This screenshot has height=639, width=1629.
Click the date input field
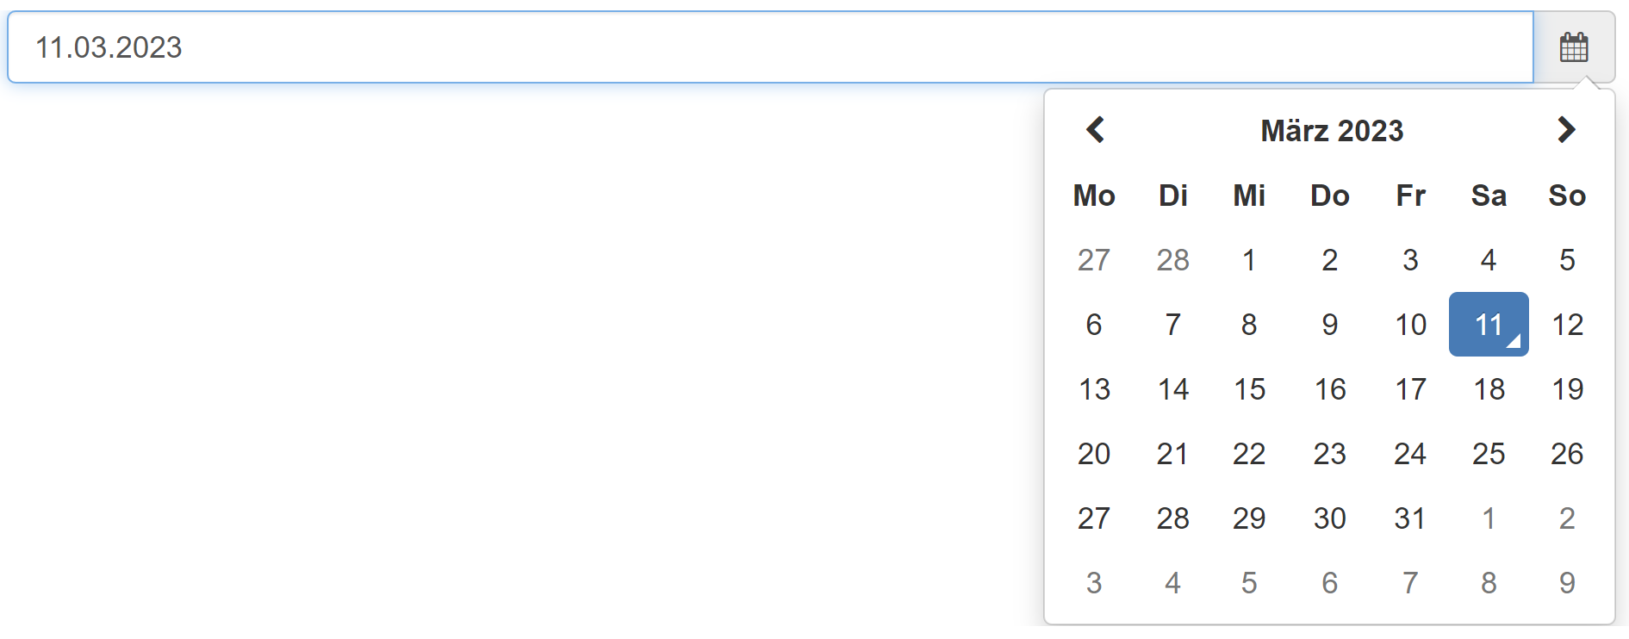770,47
